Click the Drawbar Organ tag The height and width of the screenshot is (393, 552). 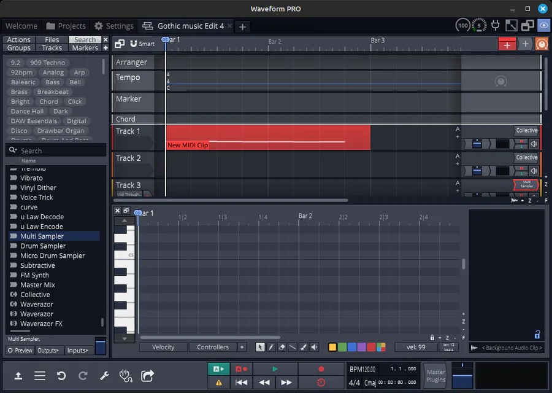click(61, 130)
